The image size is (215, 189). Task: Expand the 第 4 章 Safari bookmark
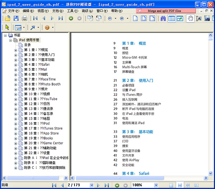pyautogui.click(x=16, y=65)
